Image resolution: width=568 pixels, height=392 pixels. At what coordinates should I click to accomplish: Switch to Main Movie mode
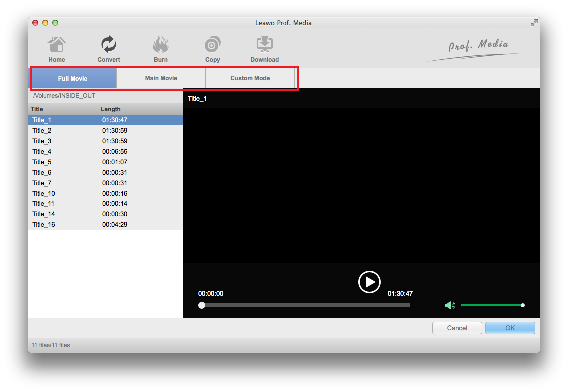161,78
